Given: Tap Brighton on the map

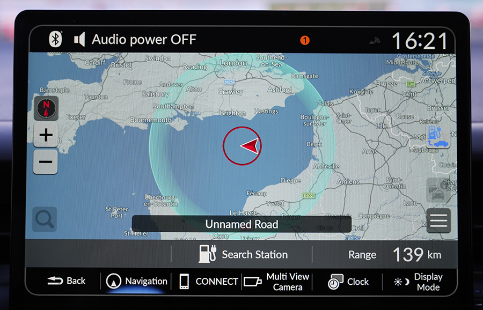Looking at the screenshot, I should click(232, 113).
